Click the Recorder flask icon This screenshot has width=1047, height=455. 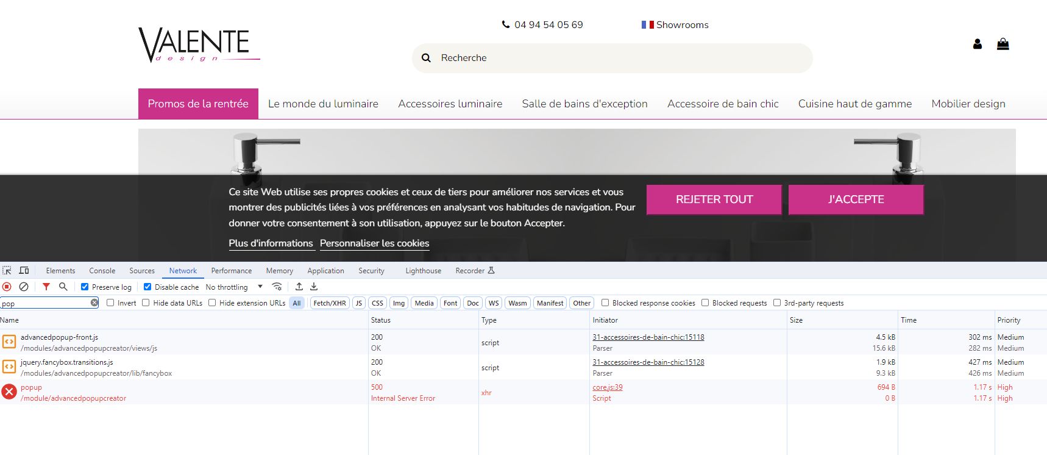click(491, 270)
